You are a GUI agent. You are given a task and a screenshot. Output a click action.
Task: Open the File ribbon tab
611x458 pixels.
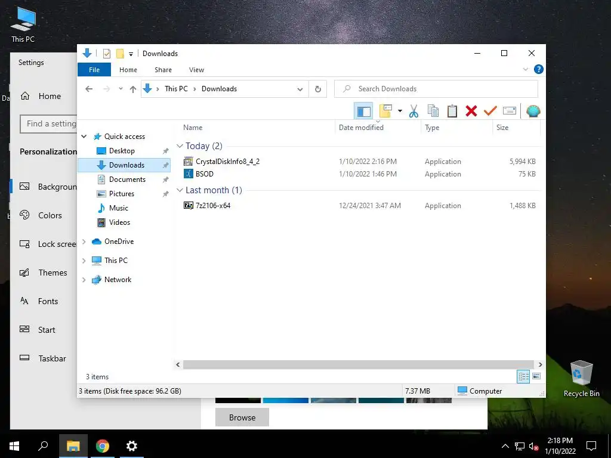pyautogui.click(x=94, y=70)
